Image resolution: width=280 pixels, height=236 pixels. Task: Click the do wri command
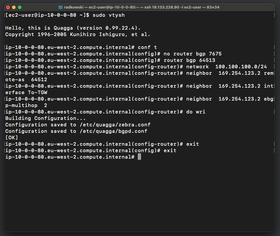(x=196, y=112)
